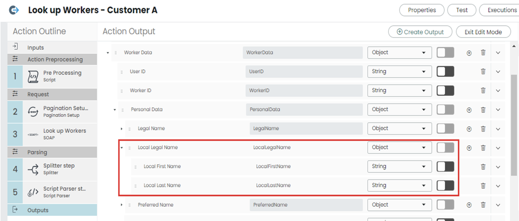519x221 pixels.
Task: Click the back arrow icon beside the title
Action: (x=14, y=10)
